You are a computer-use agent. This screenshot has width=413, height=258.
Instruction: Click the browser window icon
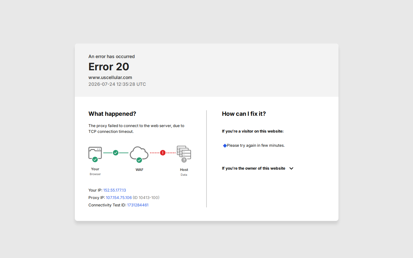coord(95,153)
